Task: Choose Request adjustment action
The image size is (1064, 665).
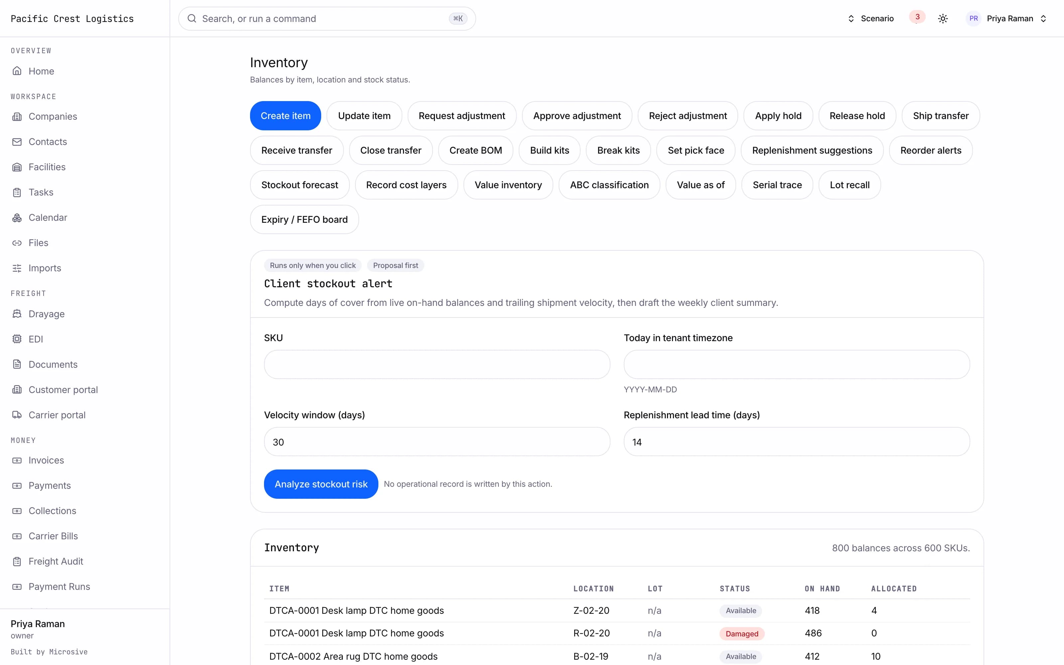Action: click(x=462, y=116)
